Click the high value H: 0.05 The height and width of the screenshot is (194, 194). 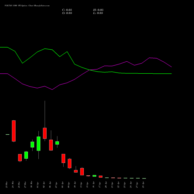(x=98, y=10)
